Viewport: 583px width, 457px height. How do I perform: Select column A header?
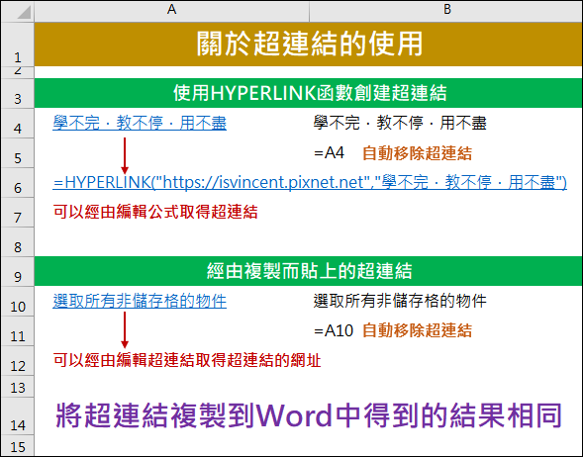171,10
